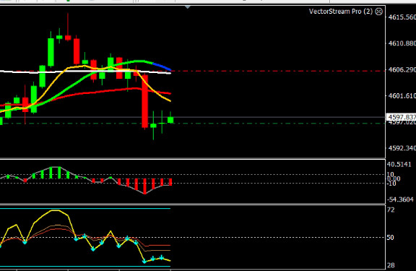This screenshot has height=271, width=416.
Task: Click the large red bearish candle body
Action: 145,101
